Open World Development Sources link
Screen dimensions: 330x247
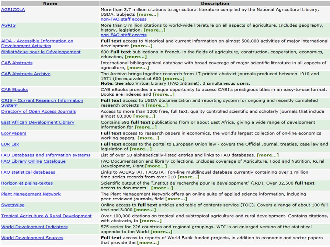32,237
